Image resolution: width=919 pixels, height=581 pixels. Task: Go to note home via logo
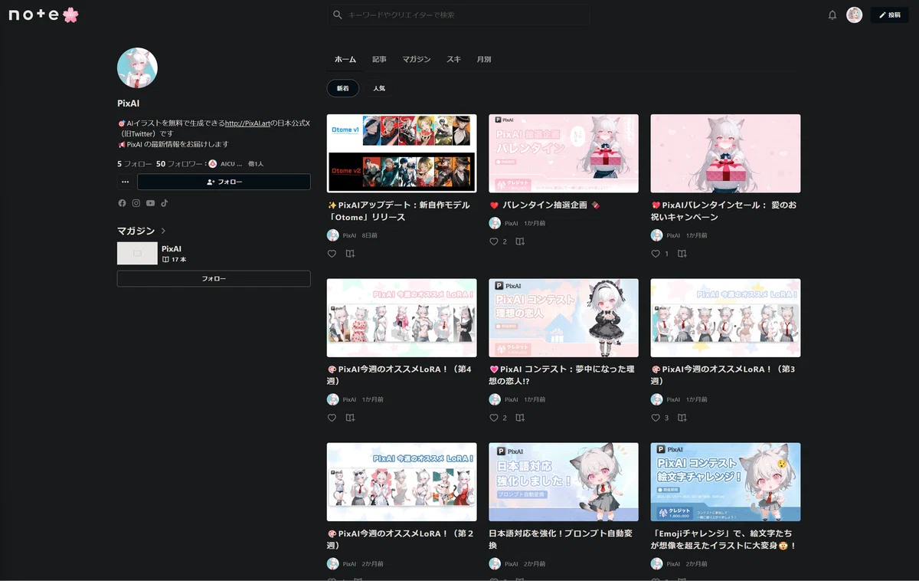point(44,15)
